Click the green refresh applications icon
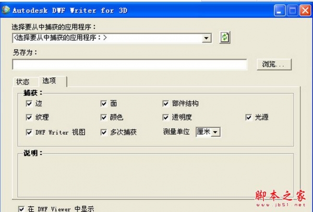Image resolution: width=313 pixels, height=212 pixels. click(x=225, y=38)
